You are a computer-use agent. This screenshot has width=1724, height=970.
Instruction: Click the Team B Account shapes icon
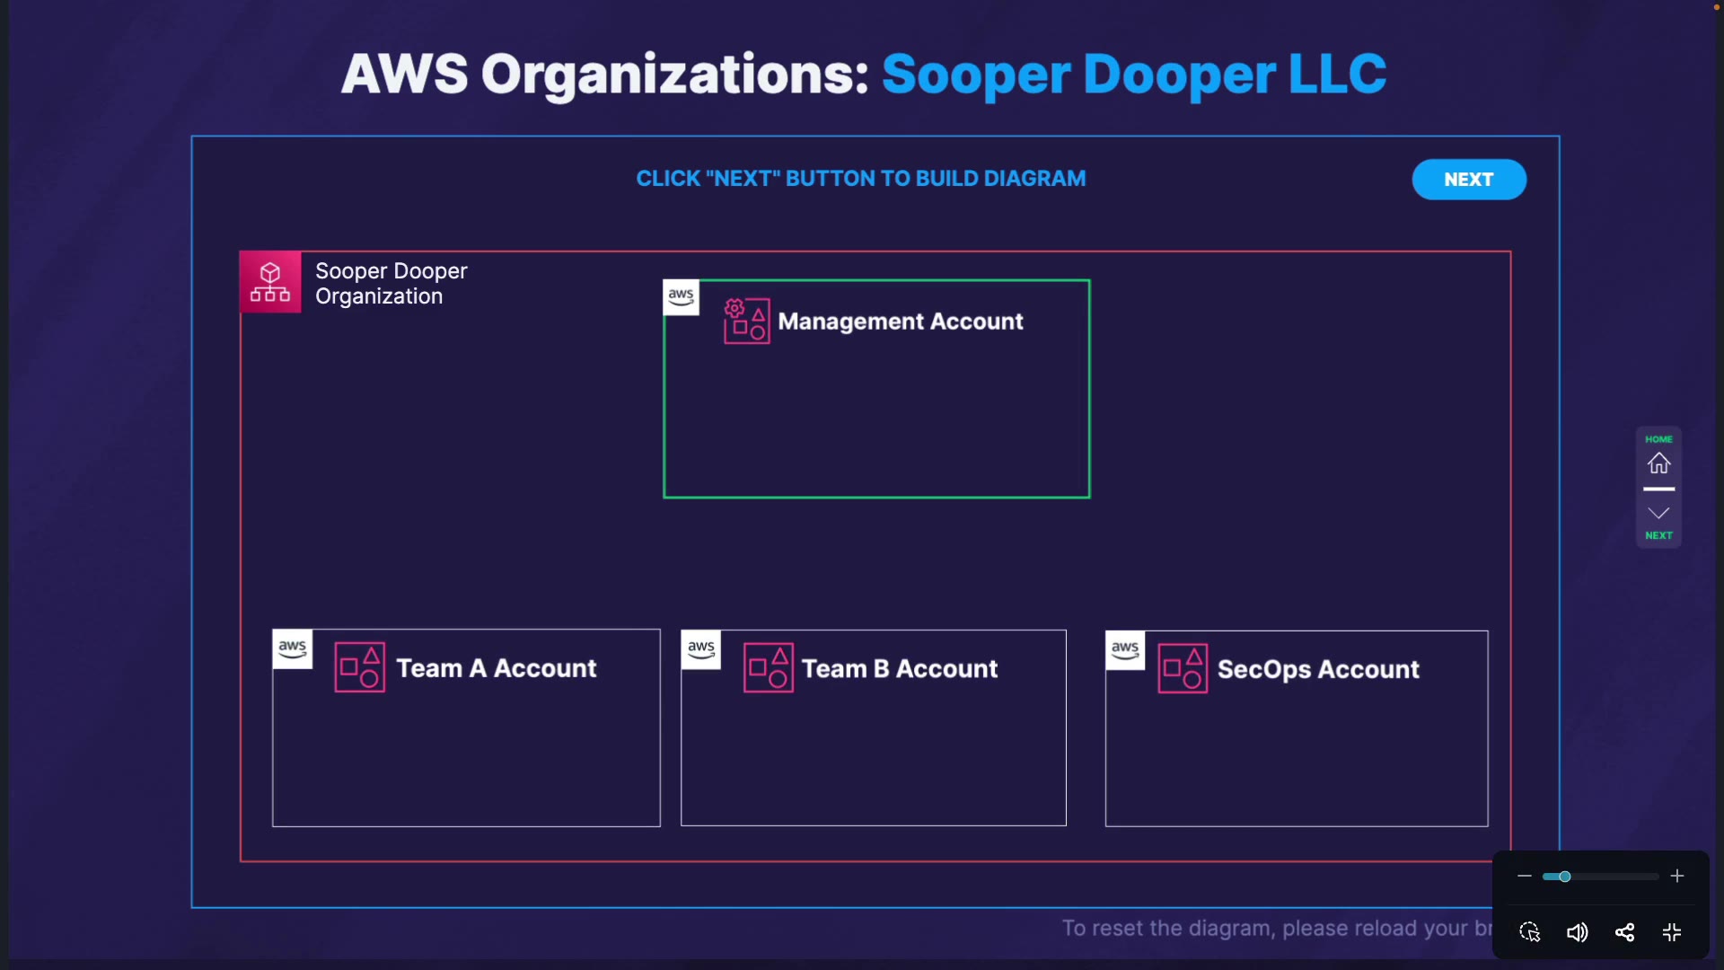[768, 668]
